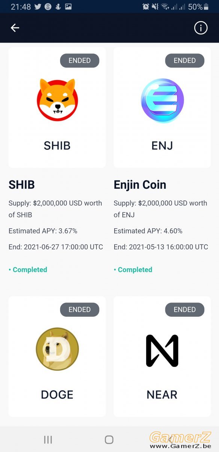Tap the Shiba Inu SHIB logo
219x452 pixels.
coord(57,100)
